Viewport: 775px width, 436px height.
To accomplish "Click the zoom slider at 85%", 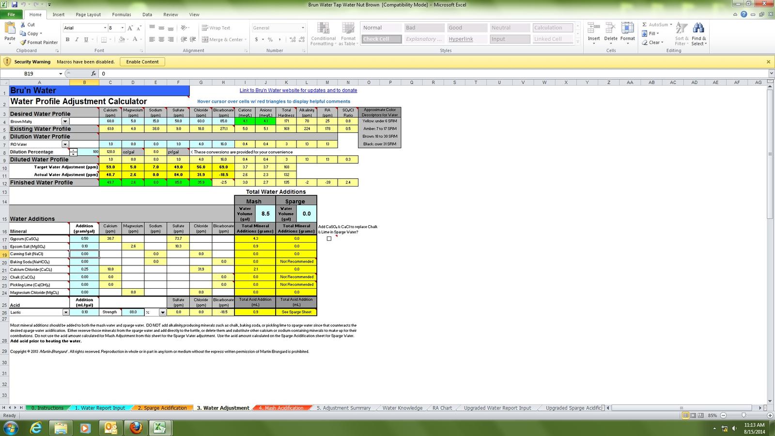I will coord(744,415).
